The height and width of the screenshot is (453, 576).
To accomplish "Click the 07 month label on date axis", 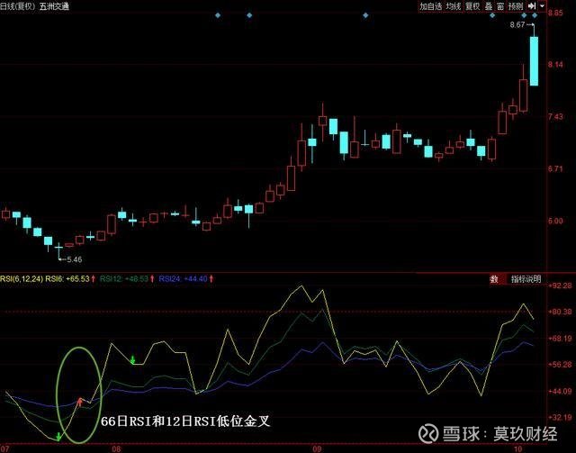I will 4,449.
